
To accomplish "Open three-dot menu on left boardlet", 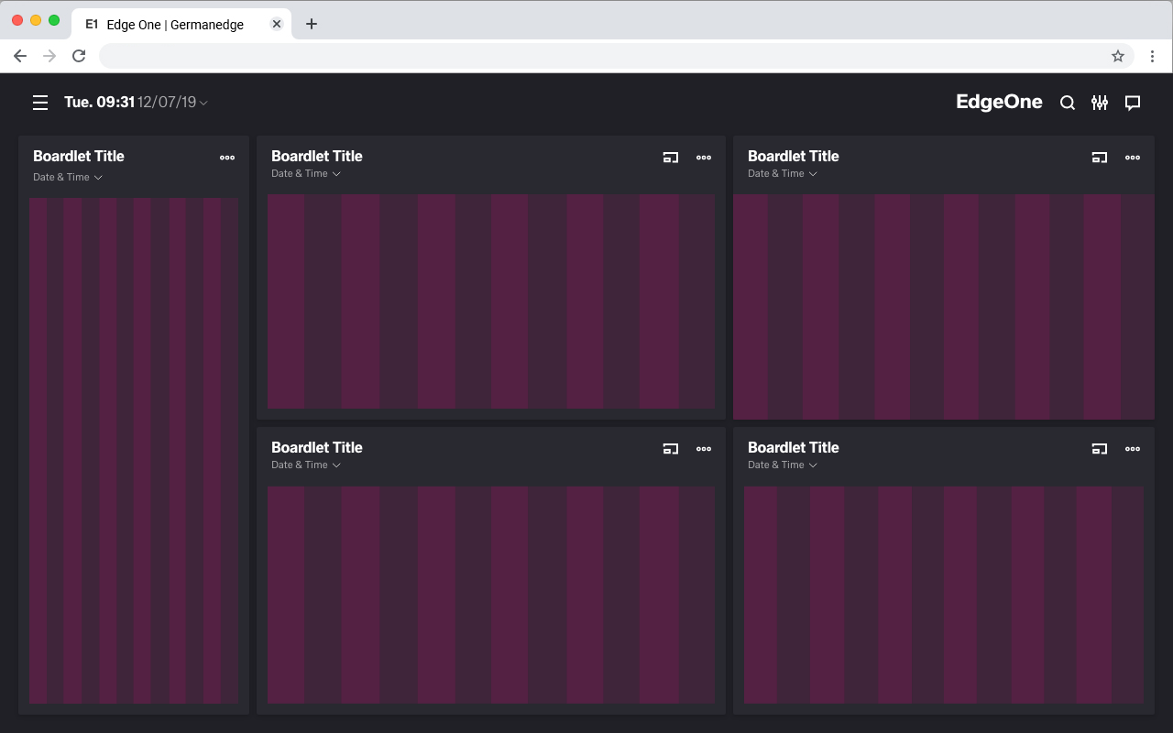I will (227, 158).
